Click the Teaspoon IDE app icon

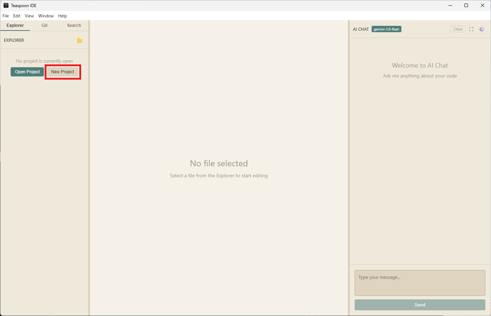tap(6, 5)
